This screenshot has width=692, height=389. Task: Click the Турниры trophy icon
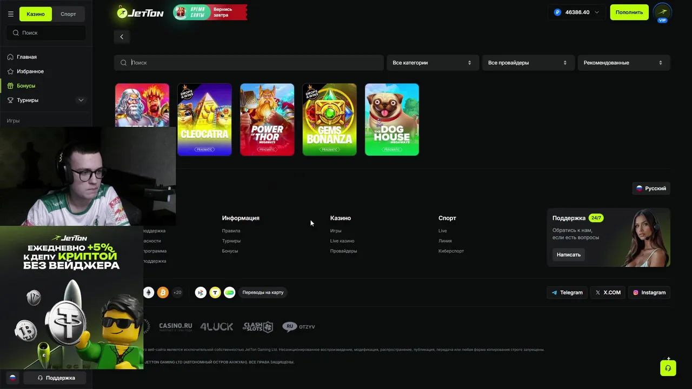(x=10, y=100)
